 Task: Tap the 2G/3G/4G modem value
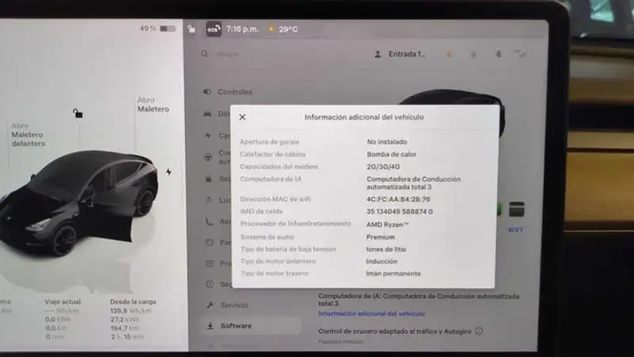(x=384, y=167)
